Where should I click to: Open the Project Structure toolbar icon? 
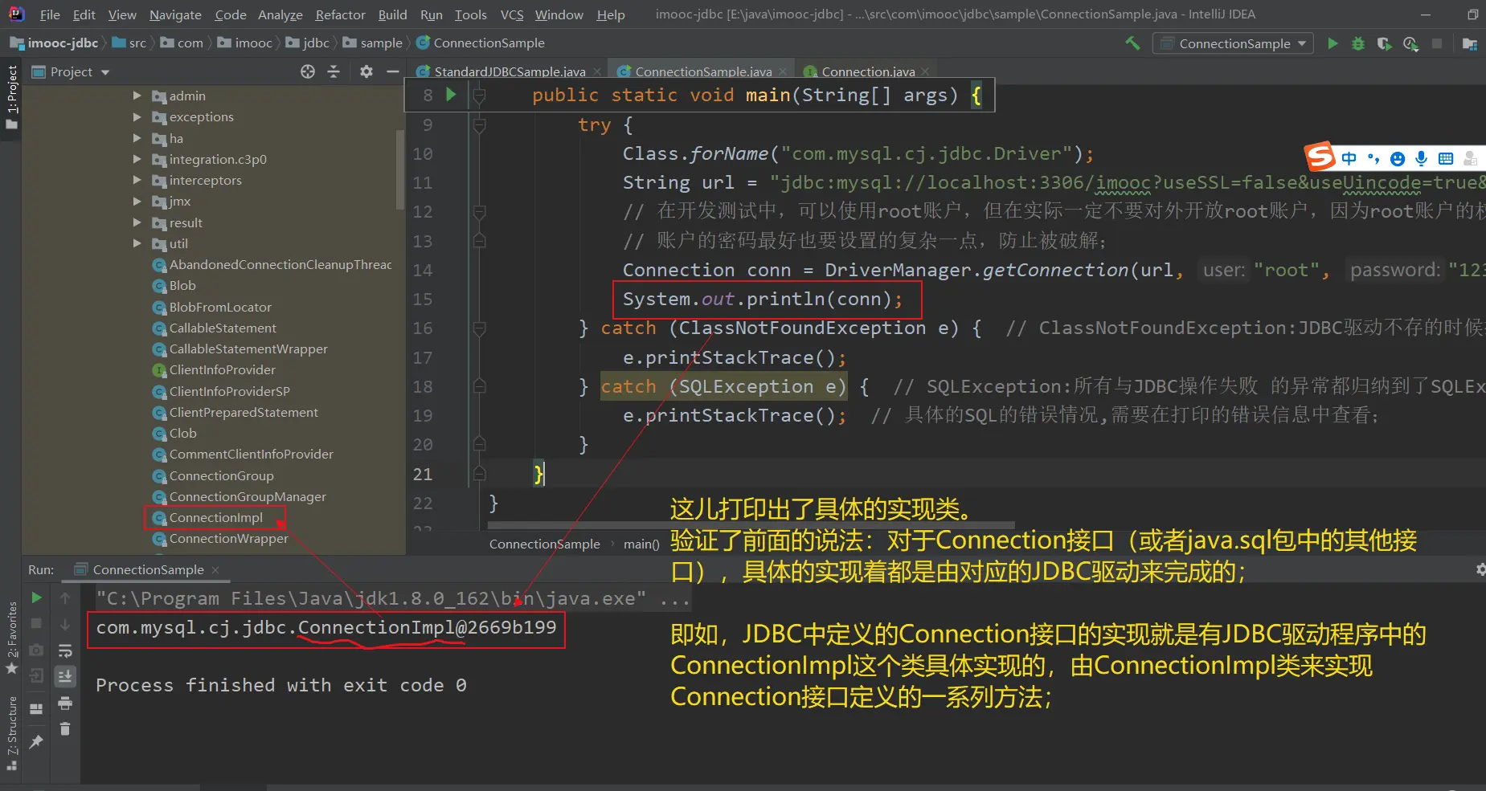pos(1470,43)
